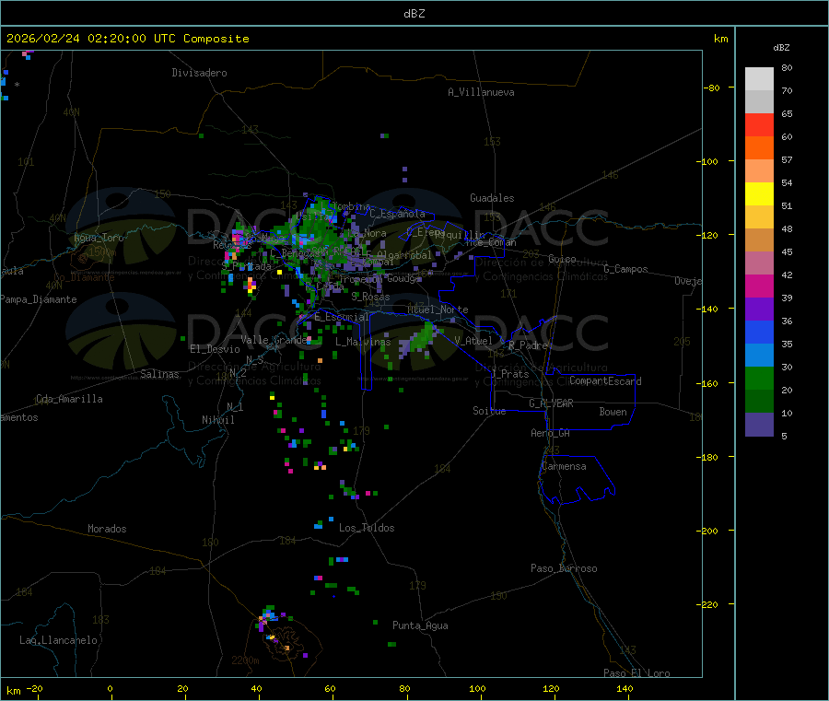Click the magenta 39-42 dBZ swatch
The image size is (829, 701).
point(759,286)
